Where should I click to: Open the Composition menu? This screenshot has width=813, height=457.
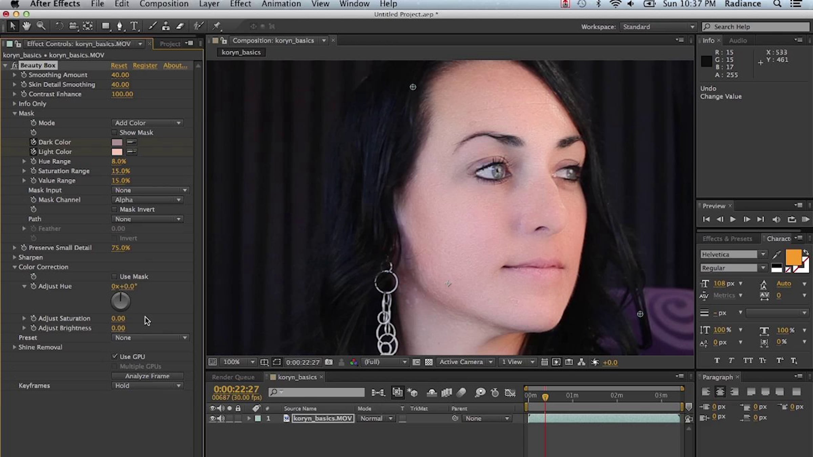tap(164, 4)
